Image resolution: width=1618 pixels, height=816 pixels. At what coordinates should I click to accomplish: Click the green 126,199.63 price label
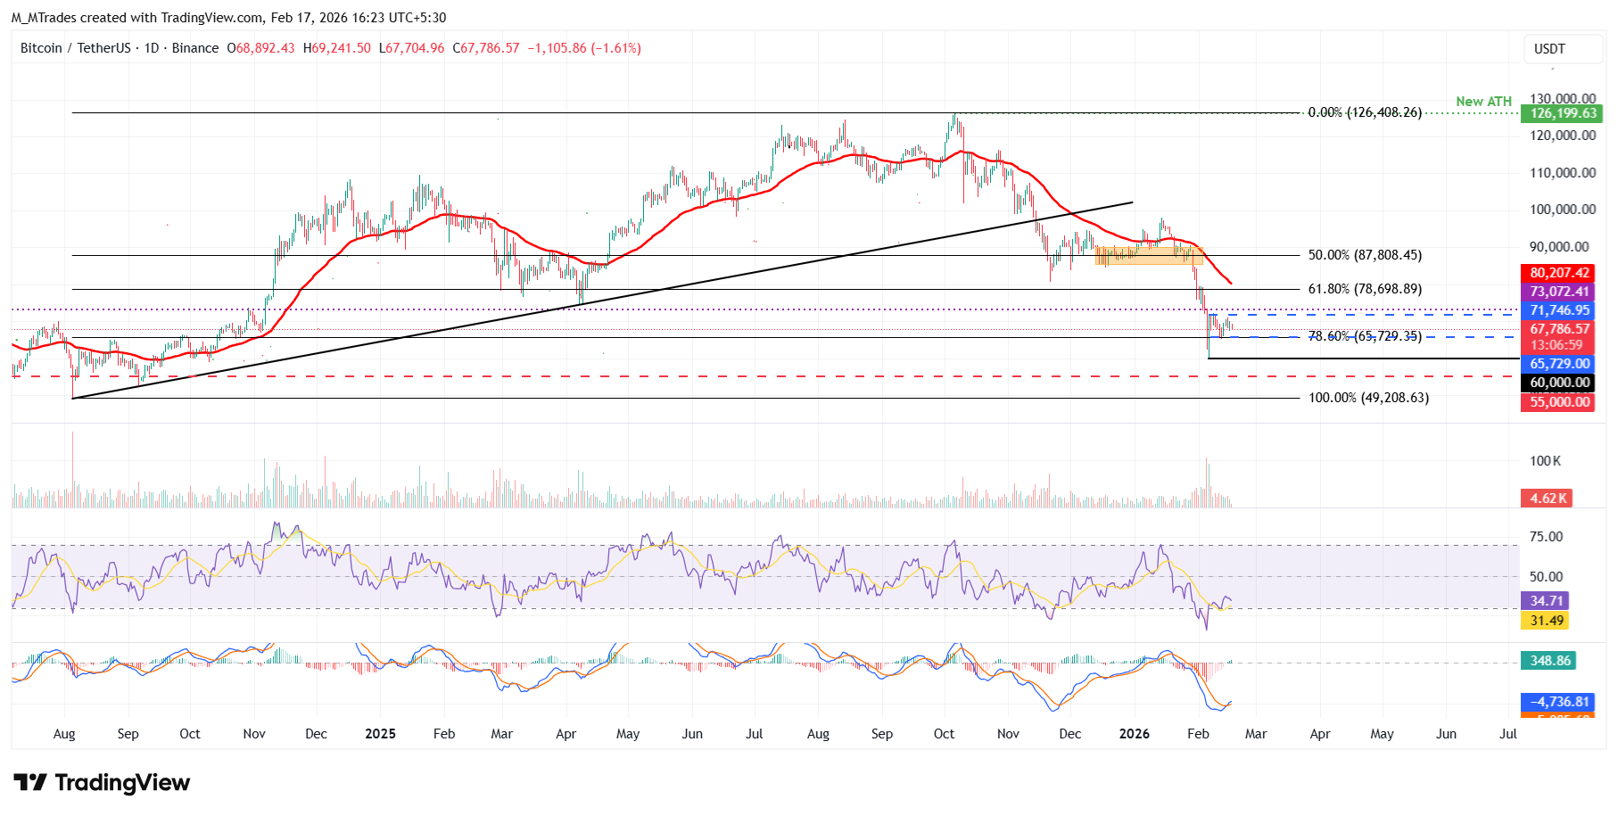point(1564,113)
